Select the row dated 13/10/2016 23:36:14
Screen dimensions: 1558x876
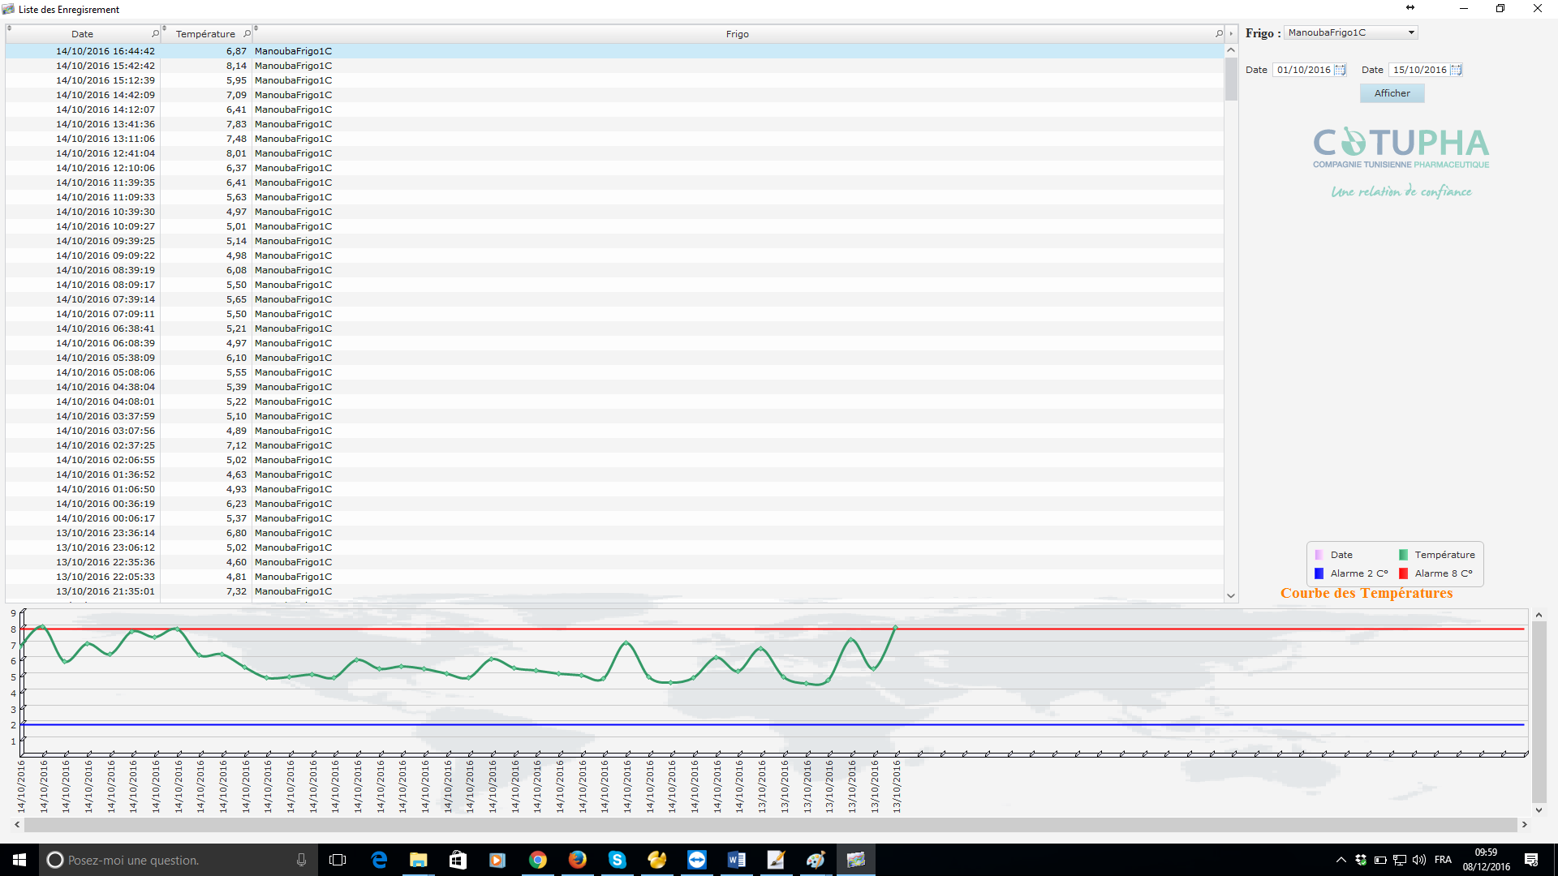click(x=614, y=533)
